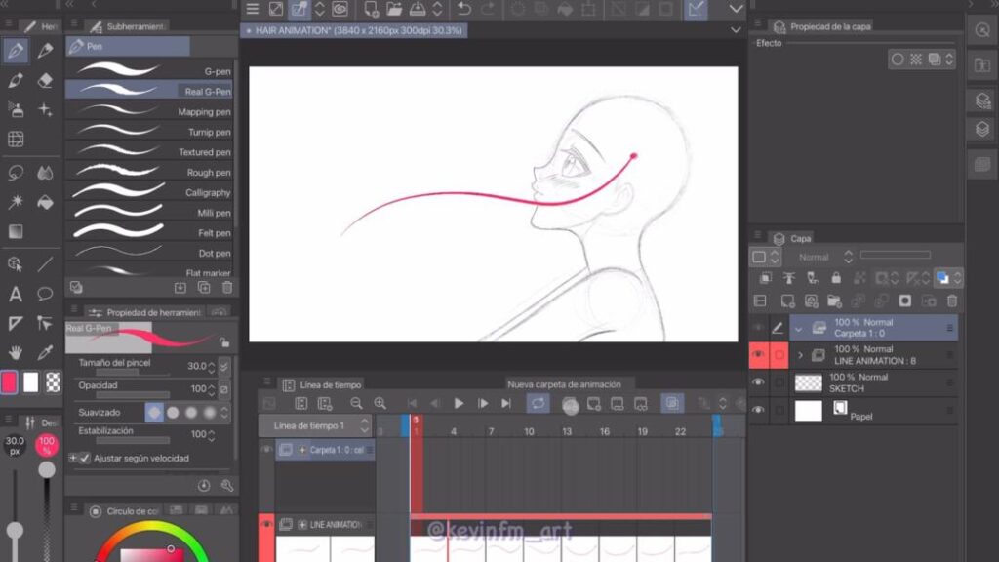Delete sub tool with trash icon

227,288
